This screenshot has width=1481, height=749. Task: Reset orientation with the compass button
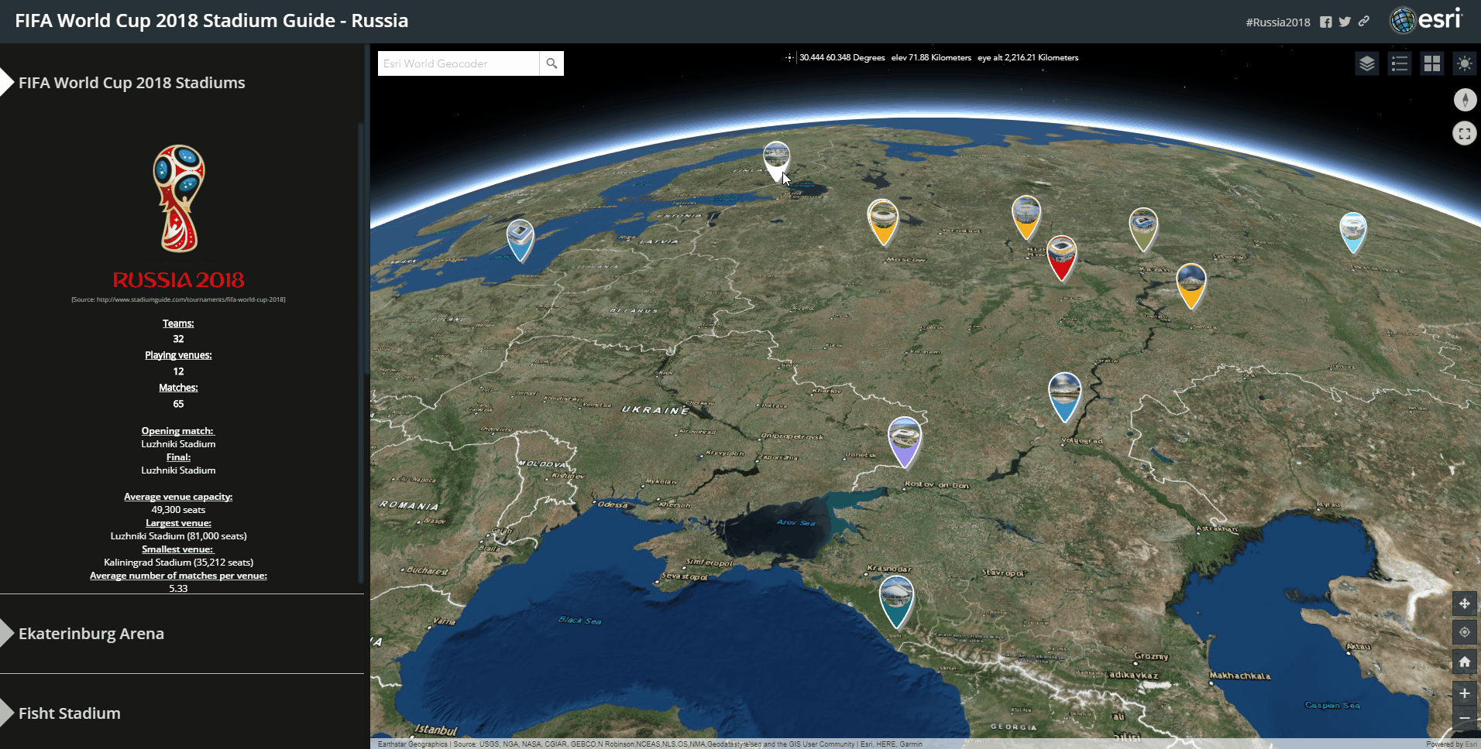click(x=1464, y=100)
